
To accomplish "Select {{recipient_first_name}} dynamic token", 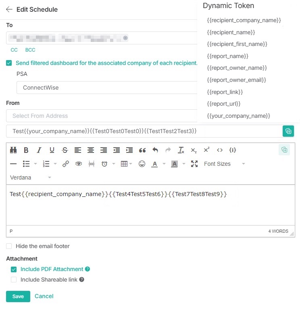I will click(x=237, y=44).
